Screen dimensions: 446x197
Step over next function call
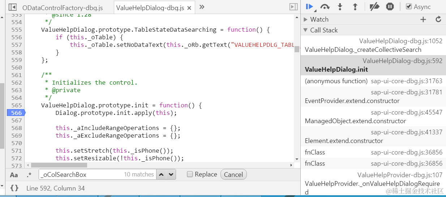325,6
